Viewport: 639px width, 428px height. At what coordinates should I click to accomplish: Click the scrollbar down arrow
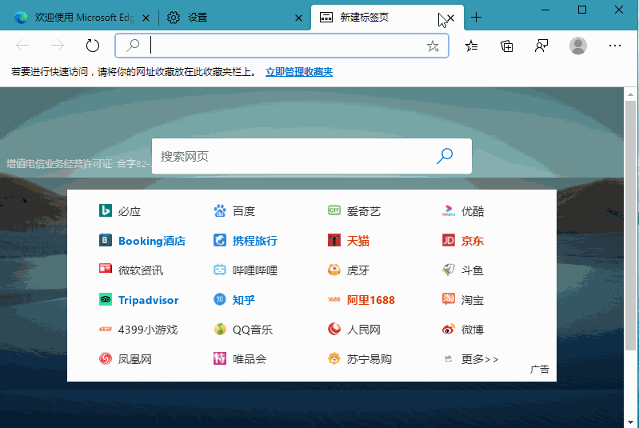point(630,422)
